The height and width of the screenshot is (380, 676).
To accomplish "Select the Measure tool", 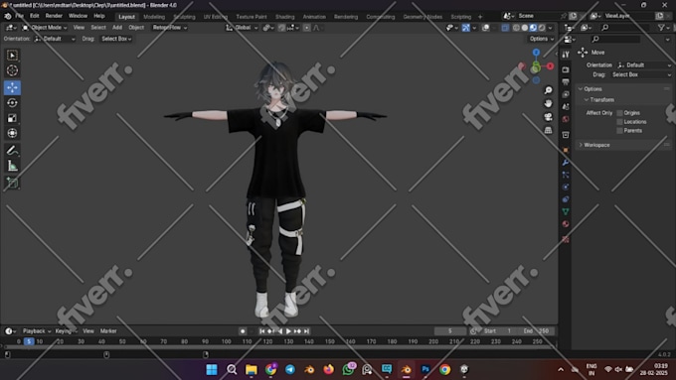I will 12,166.
